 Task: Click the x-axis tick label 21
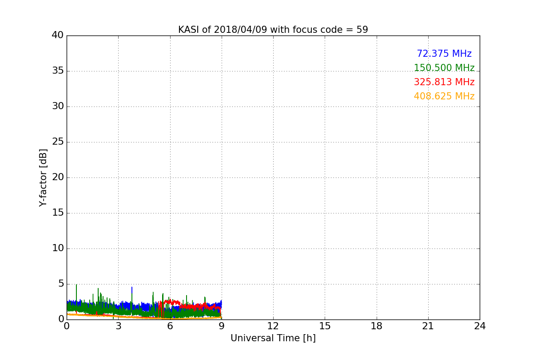click(x=428, y=326)
